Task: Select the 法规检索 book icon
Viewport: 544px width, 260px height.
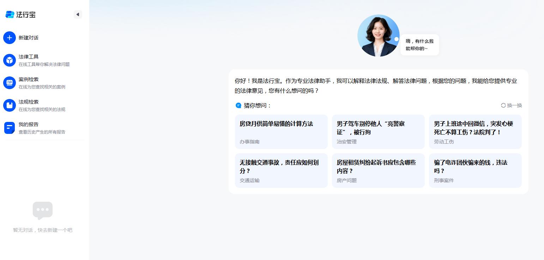Action: click(10, 105)
